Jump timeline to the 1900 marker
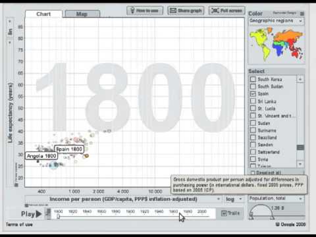 pyautogui.click(x=130, y=211)
